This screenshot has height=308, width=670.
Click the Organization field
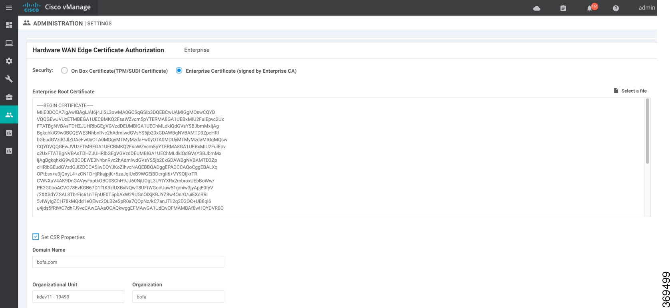178,297
